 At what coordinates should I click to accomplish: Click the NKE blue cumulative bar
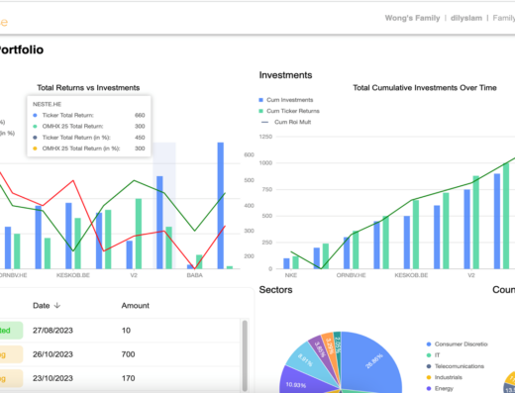tap(286, 263)
